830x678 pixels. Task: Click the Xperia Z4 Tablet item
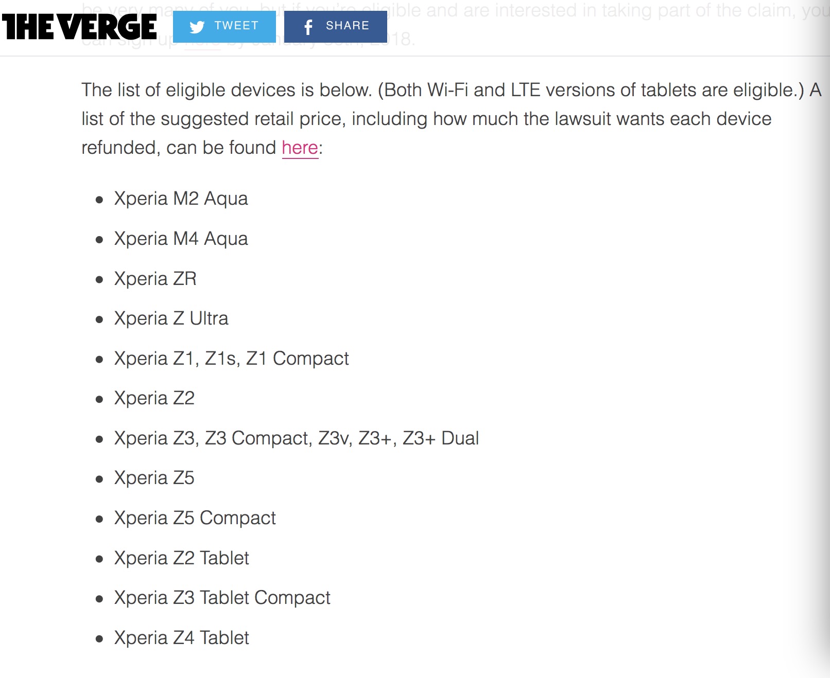[x=181, y=638]
